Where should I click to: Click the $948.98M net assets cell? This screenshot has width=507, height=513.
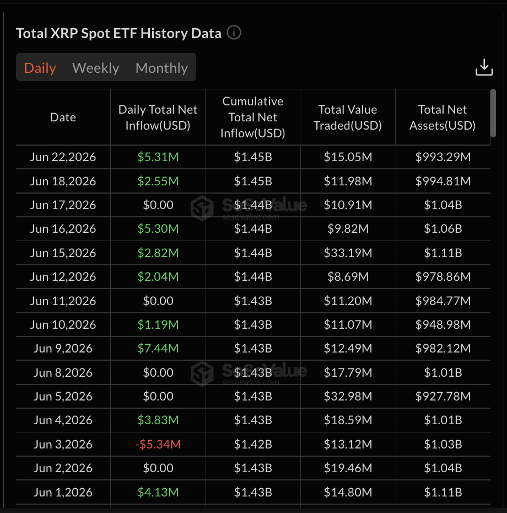click(443, 324)
